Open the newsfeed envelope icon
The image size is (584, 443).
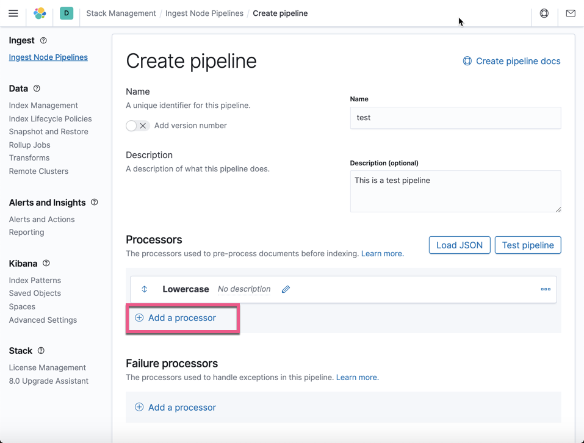coord(570,13)
